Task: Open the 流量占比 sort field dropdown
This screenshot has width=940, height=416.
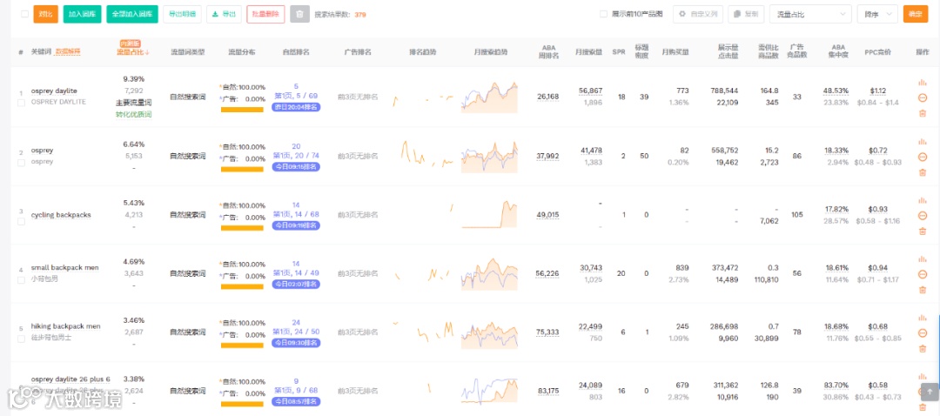Action: (810, 14)
